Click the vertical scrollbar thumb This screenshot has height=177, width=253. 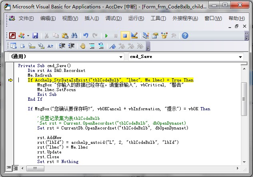click(244, 99)
